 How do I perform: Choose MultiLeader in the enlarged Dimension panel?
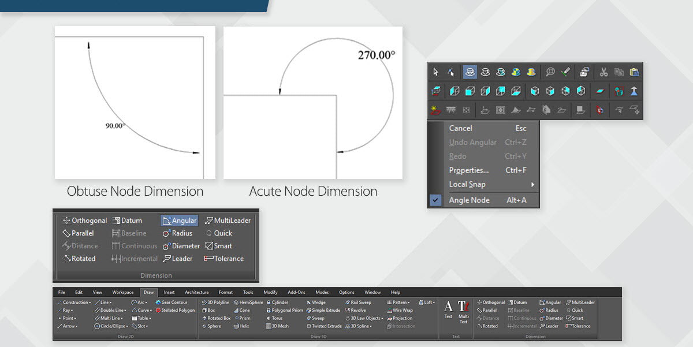228,220
